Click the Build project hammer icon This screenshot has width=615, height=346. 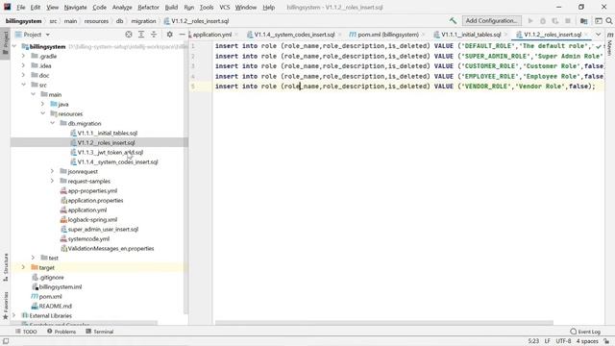(x=453, y=21)
